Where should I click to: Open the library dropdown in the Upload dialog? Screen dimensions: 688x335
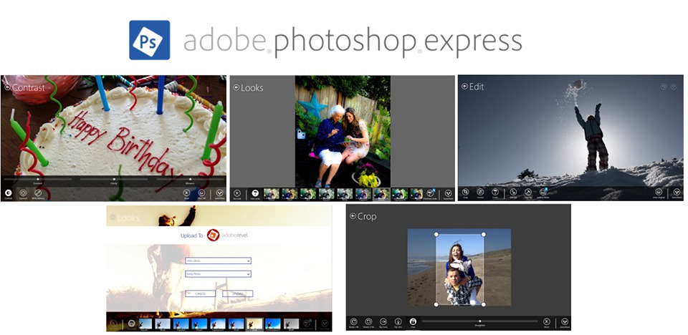point(218,261)
